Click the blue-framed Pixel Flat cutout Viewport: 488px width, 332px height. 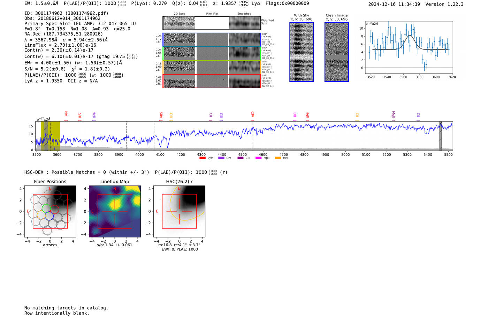click(212, 39)
